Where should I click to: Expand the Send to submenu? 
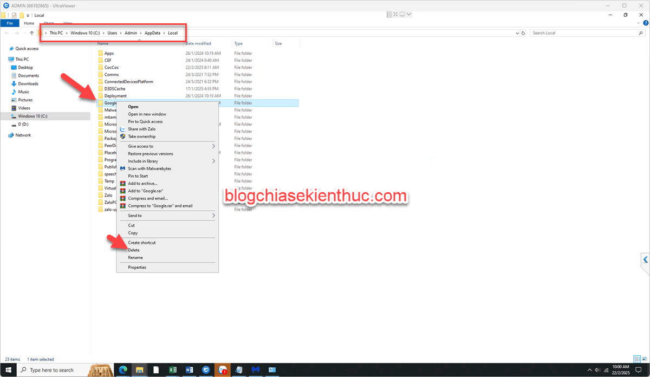pos(213,216)
